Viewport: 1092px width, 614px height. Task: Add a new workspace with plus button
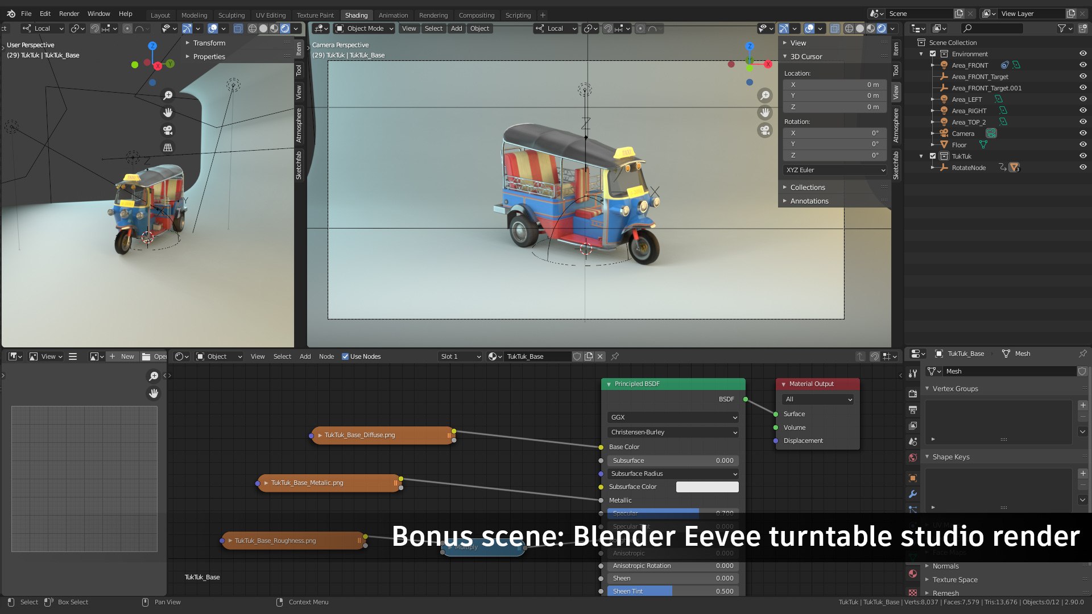(543, 15)
